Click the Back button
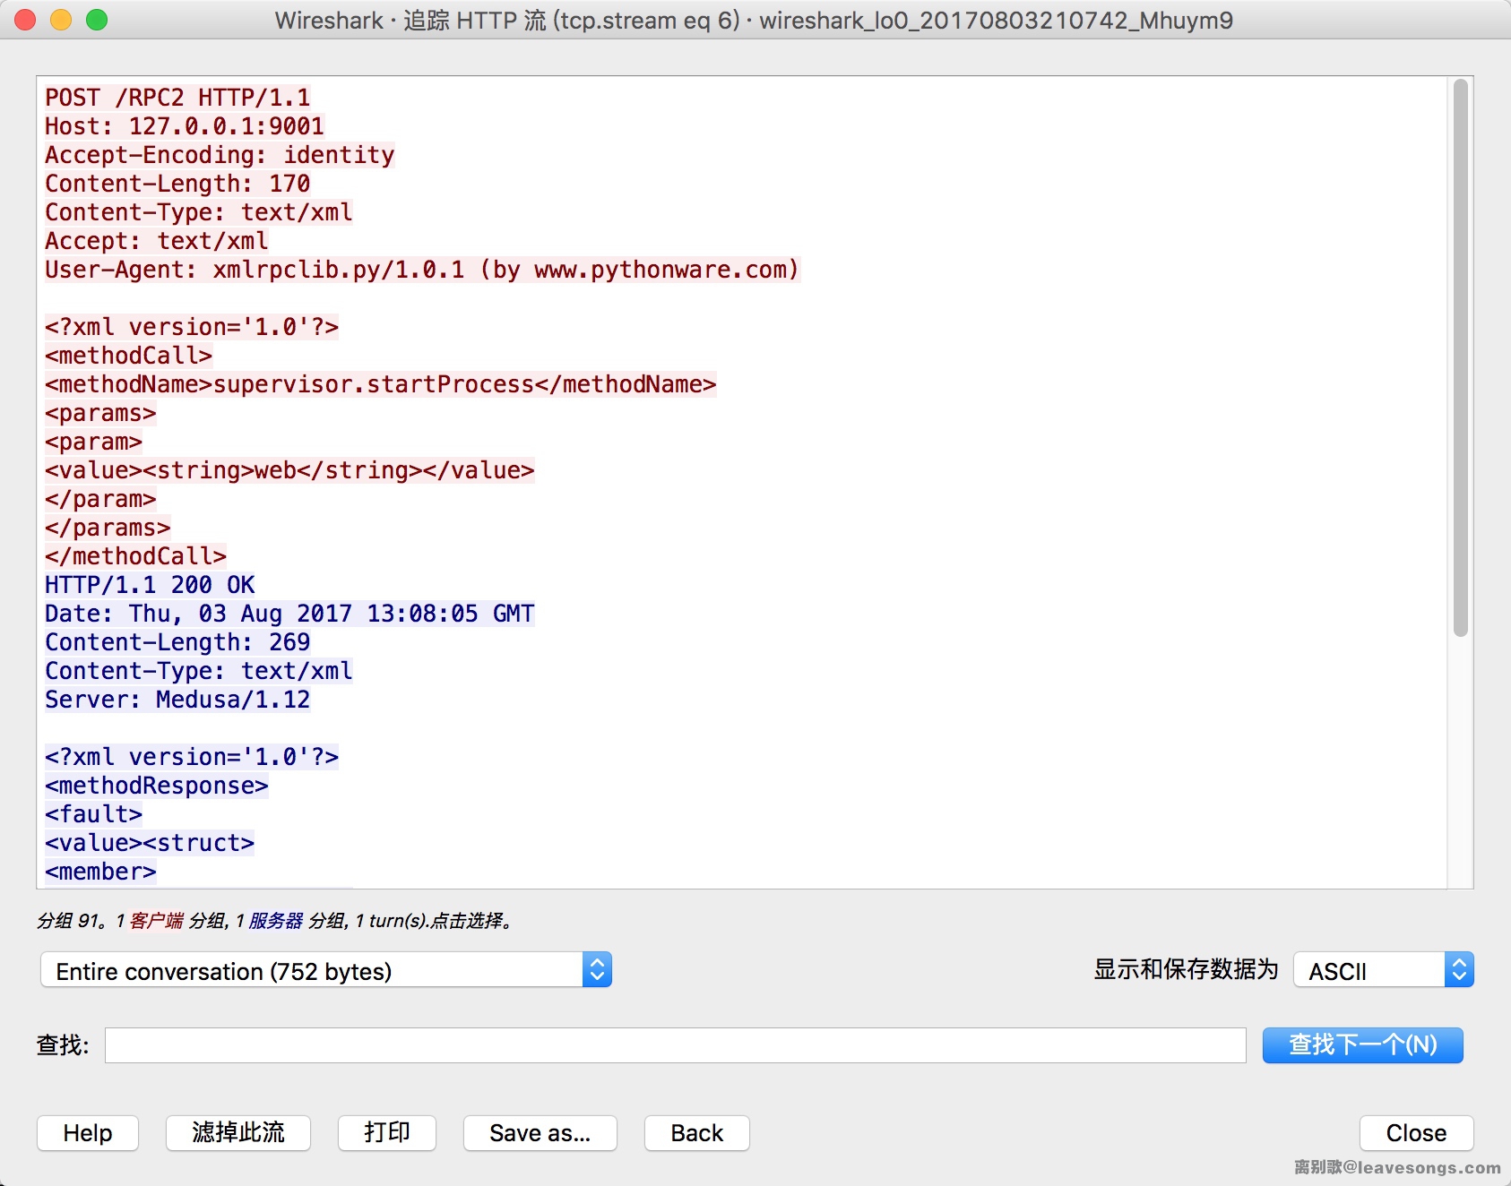 point(696,1133)
